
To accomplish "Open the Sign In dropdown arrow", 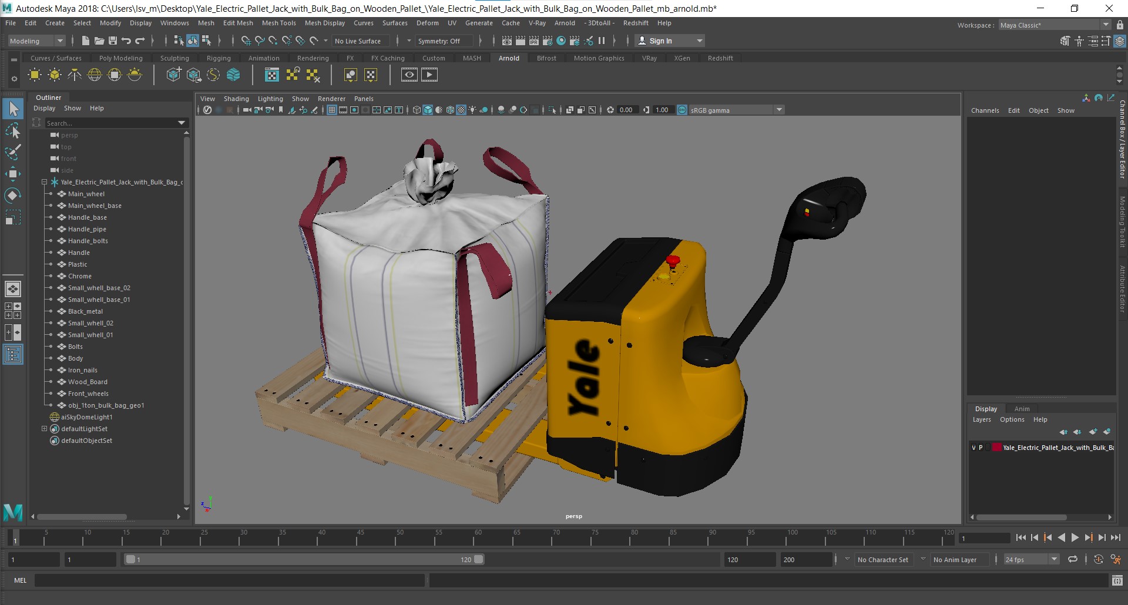I will click(699, 41).
